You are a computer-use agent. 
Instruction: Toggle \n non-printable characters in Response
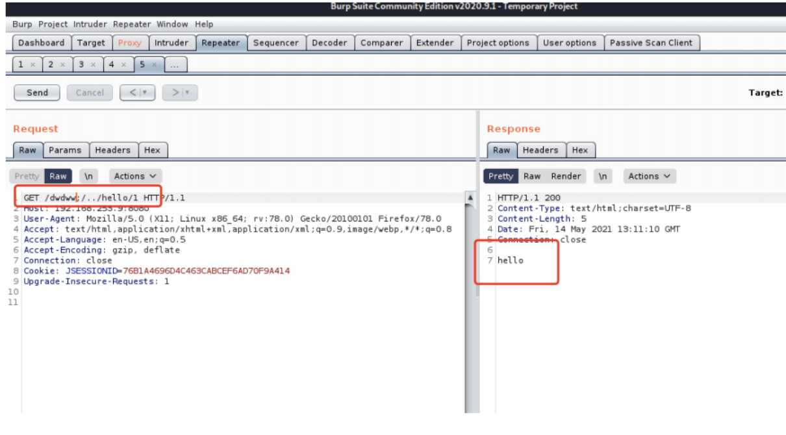[603, 176]
